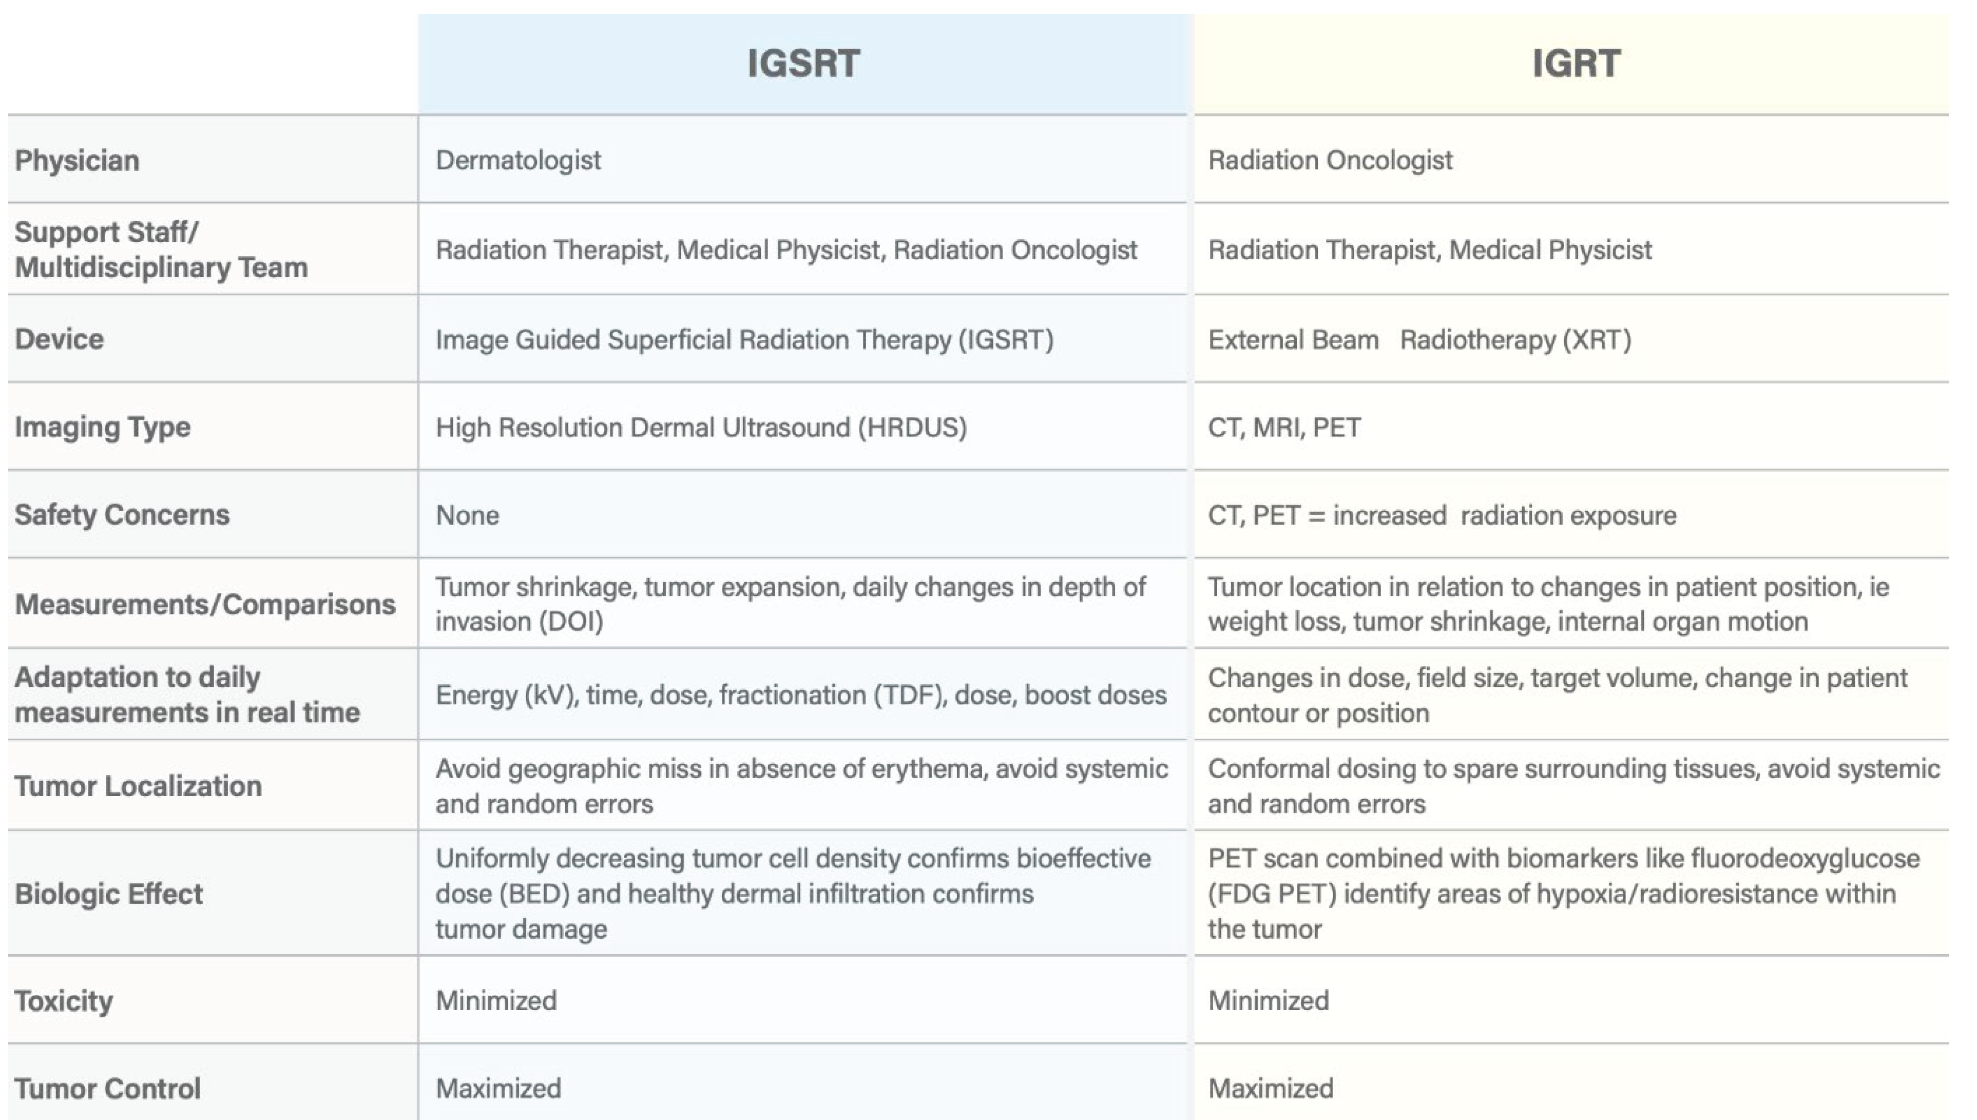Screen dimensions: 1977x1120
Task: Click the Dermatologist cell
Action: click(x=517, y=160)
